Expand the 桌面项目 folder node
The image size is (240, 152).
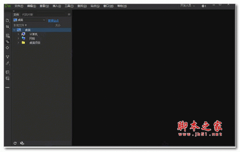(x=18, y=42)
